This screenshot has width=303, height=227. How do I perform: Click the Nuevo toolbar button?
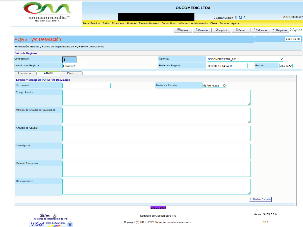[183, 30]
